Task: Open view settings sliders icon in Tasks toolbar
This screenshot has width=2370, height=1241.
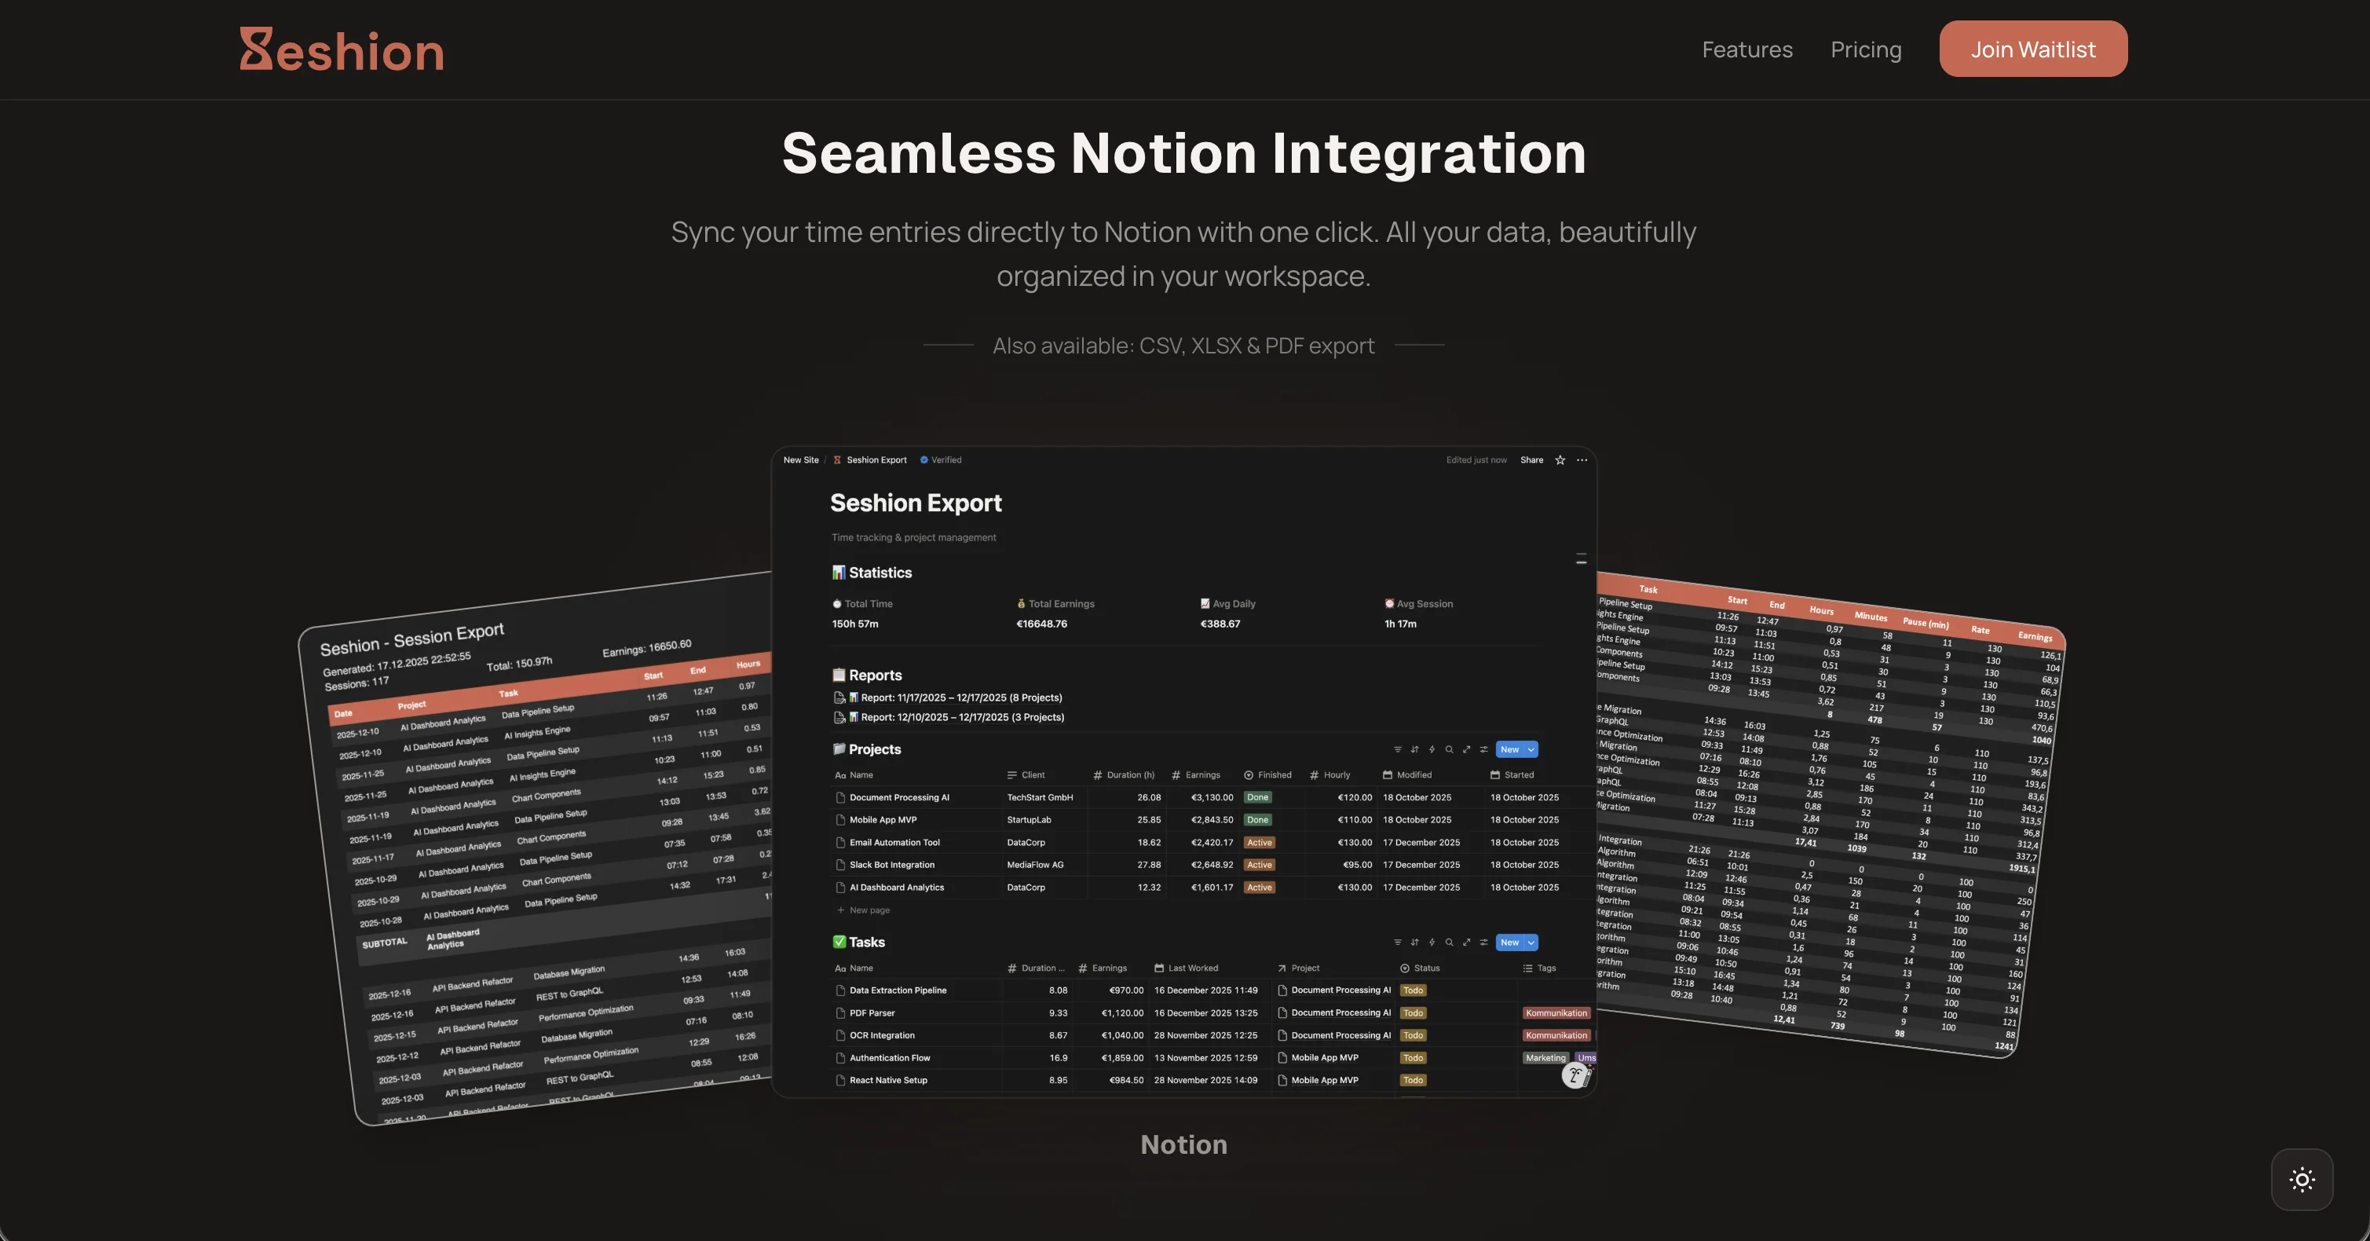Action: click(1483, 943)
